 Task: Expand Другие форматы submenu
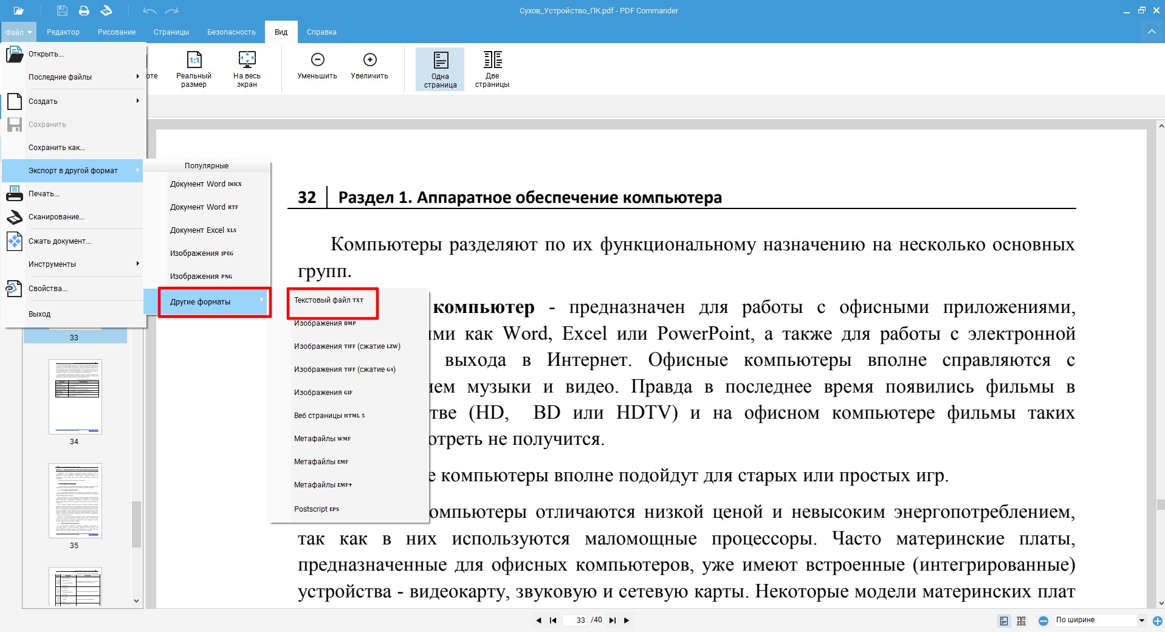(x=207, y=302)
